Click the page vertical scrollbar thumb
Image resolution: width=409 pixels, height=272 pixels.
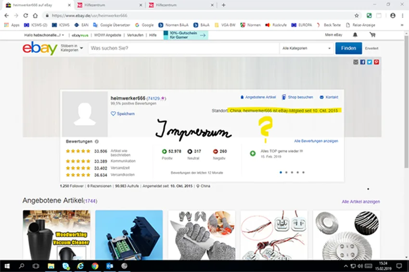coord(406,101)
